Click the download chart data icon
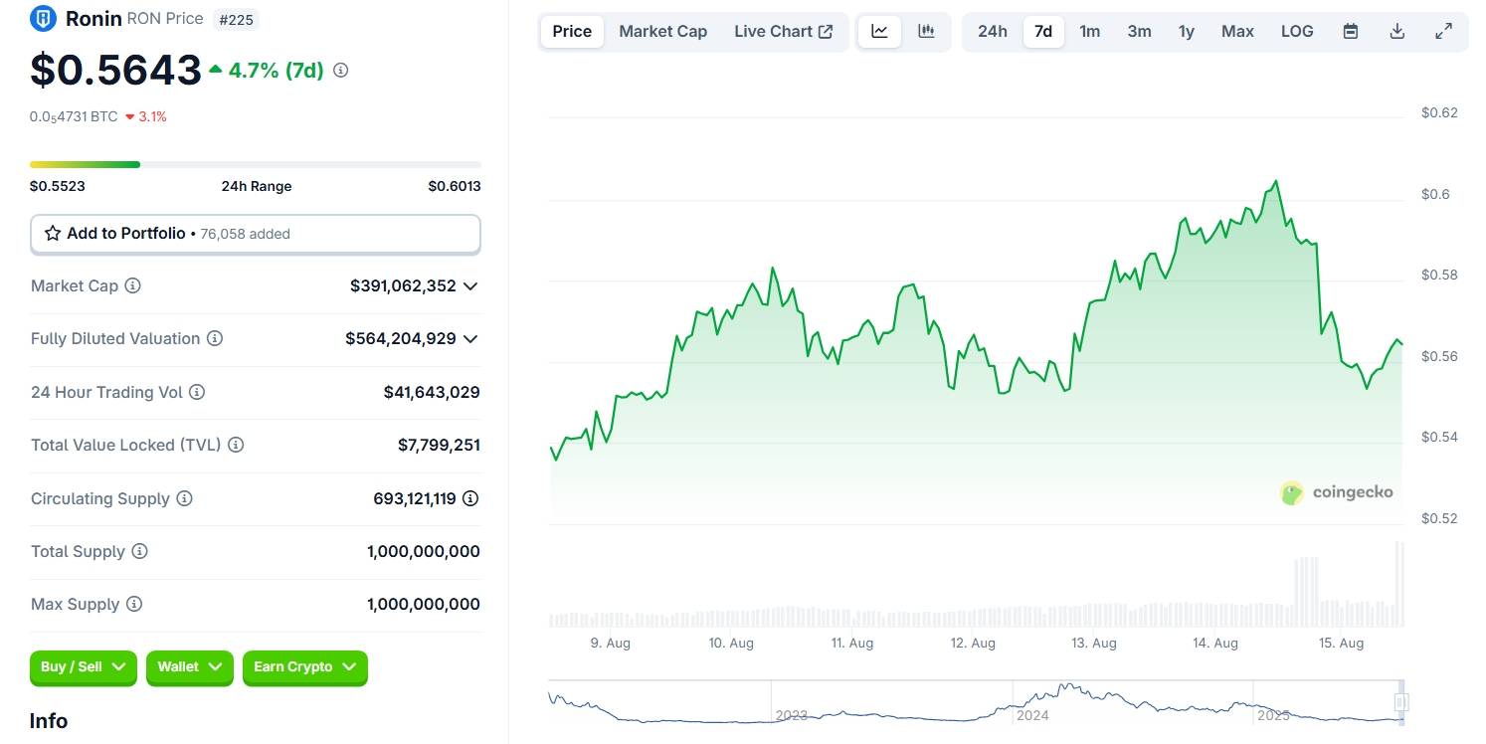Image resolution: width=1486 pixels, height=744 pixels. 1396,31
